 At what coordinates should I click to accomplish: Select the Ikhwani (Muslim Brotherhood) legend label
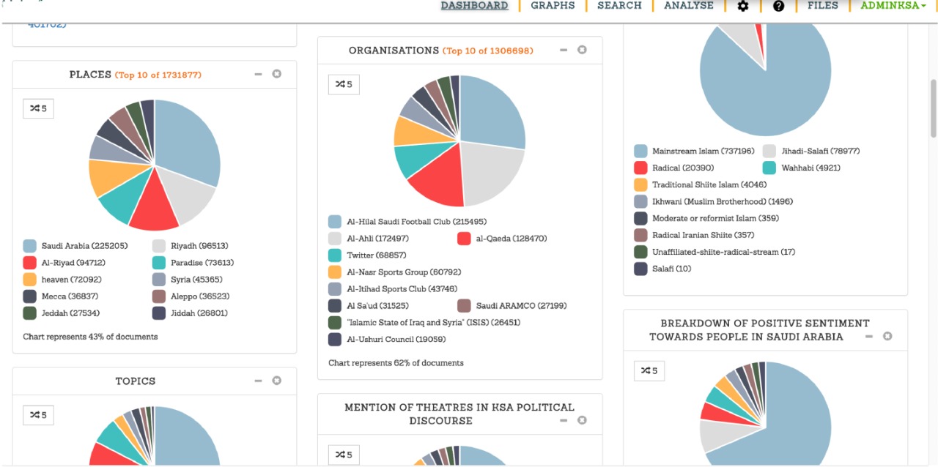pyautogui.click(x=723, y=202)
